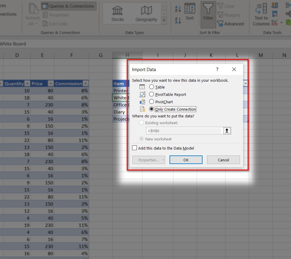
Task: Check Add this data to the Data Model
Action: (x=134, y=148)
